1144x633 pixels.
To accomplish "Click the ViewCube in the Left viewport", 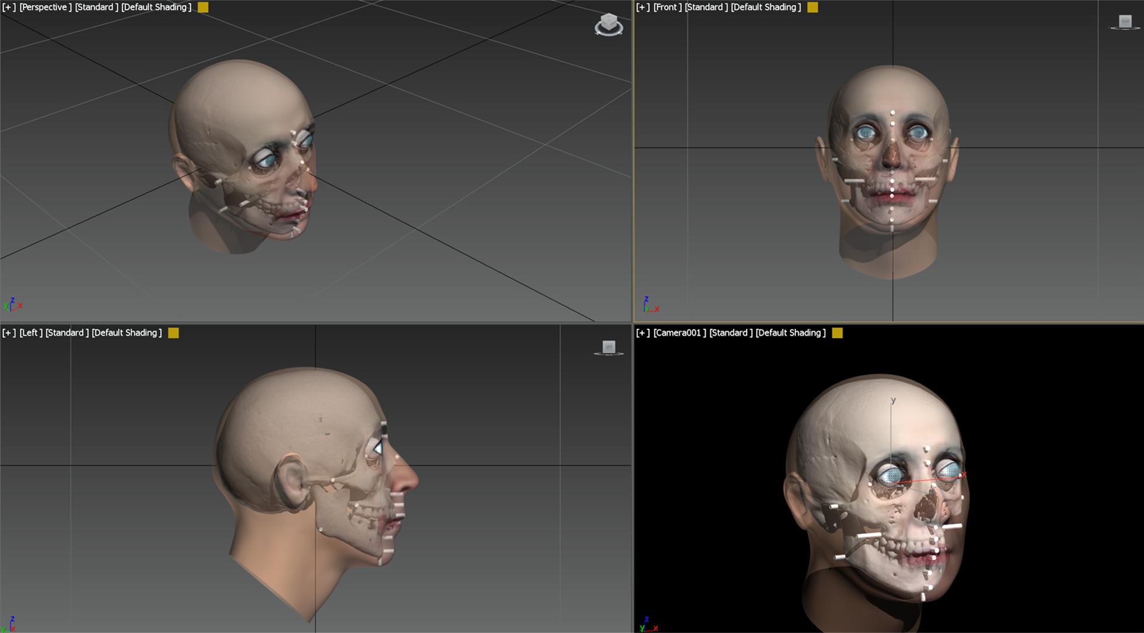I will coord(609,347).
